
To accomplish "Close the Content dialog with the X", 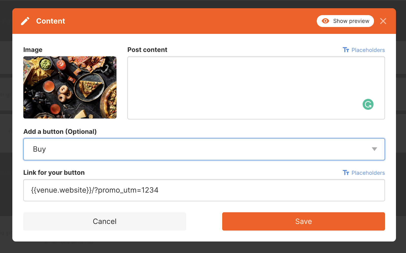I will coord(383,21).
